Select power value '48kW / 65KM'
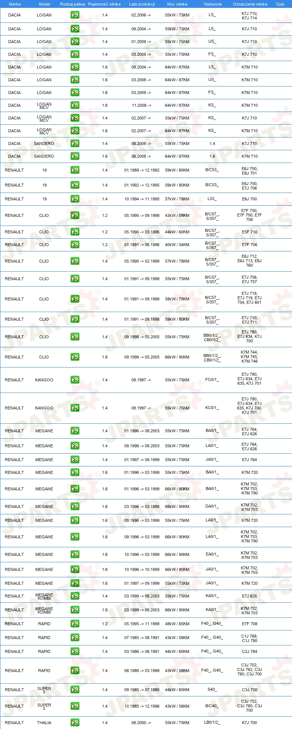Screen dimensions: 292x729 click(x=177, y=624)
